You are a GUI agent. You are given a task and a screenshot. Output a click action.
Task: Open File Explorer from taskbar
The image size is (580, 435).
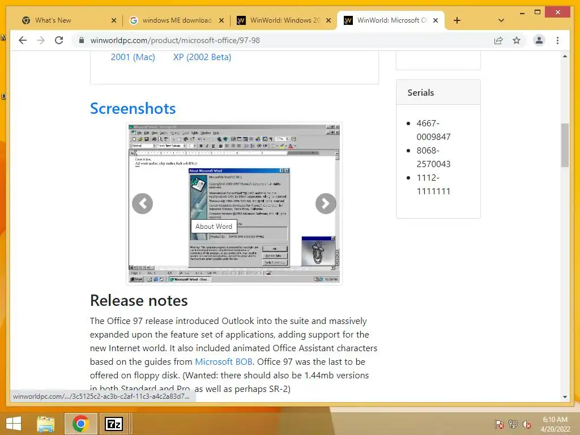point(46,424)
